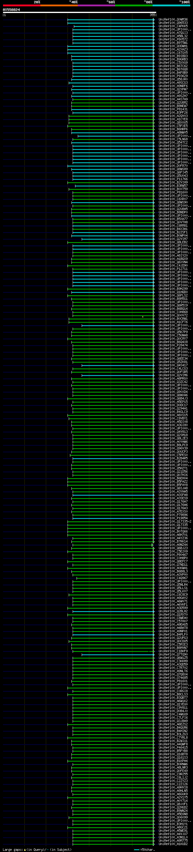This screenshot has height=852, width=193.
Task: Select the UniRef100_A1CYE8 label
Action: (x=173, y=119)
